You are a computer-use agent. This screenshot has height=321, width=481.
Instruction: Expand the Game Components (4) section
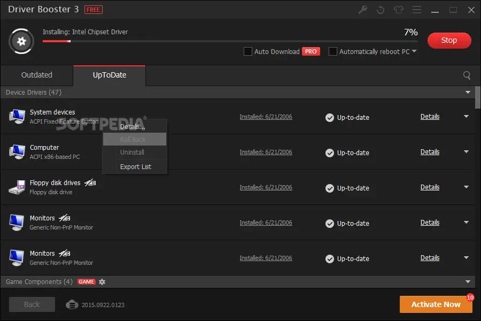click(468, 281)
